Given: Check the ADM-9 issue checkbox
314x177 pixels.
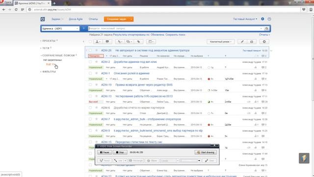Looking at the screenshot, I should [90, 130].
